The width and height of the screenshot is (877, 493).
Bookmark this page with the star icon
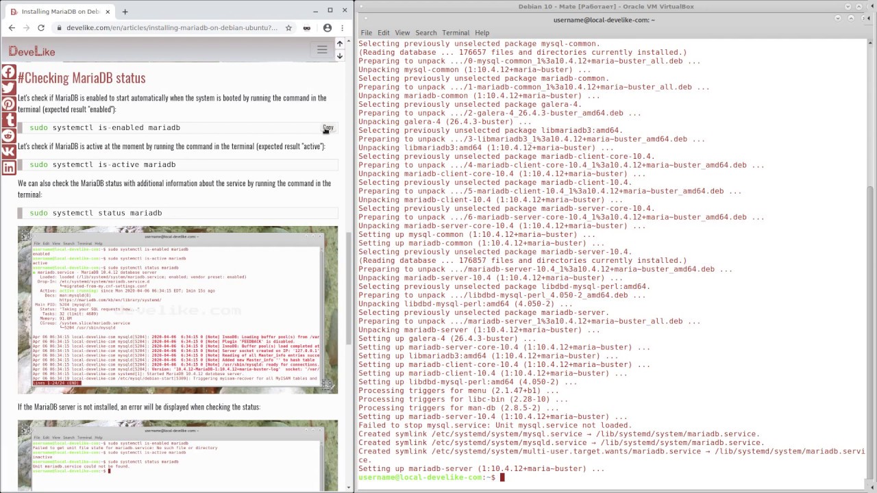[288, 28]
